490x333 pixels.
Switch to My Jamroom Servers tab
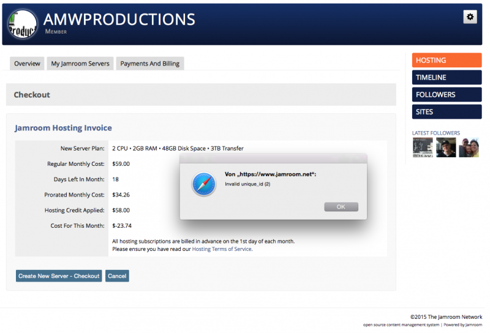pyautogui.click(x=80, y=64)
